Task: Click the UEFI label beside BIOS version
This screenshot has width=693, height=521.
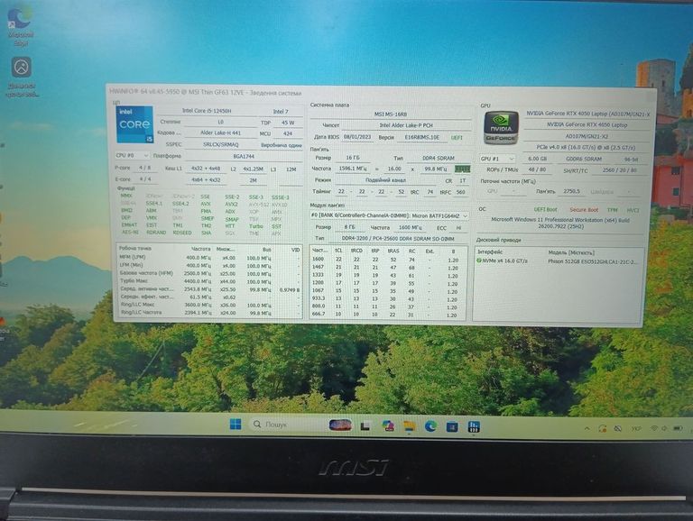Action: pyautogui.click(x=457, y=138)
